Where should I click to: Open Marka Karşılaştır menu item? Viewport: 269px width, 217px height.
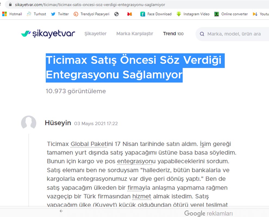click(135, 34)
